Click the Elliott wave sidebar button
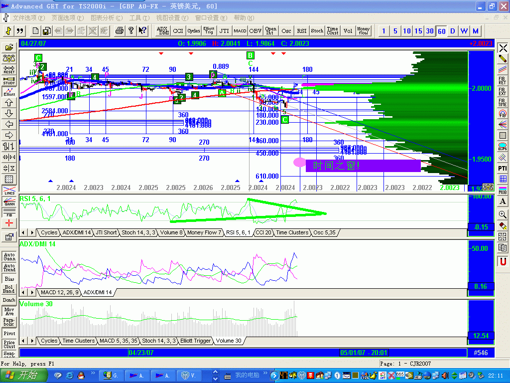 pyautogui.click(x=9, y=91)
